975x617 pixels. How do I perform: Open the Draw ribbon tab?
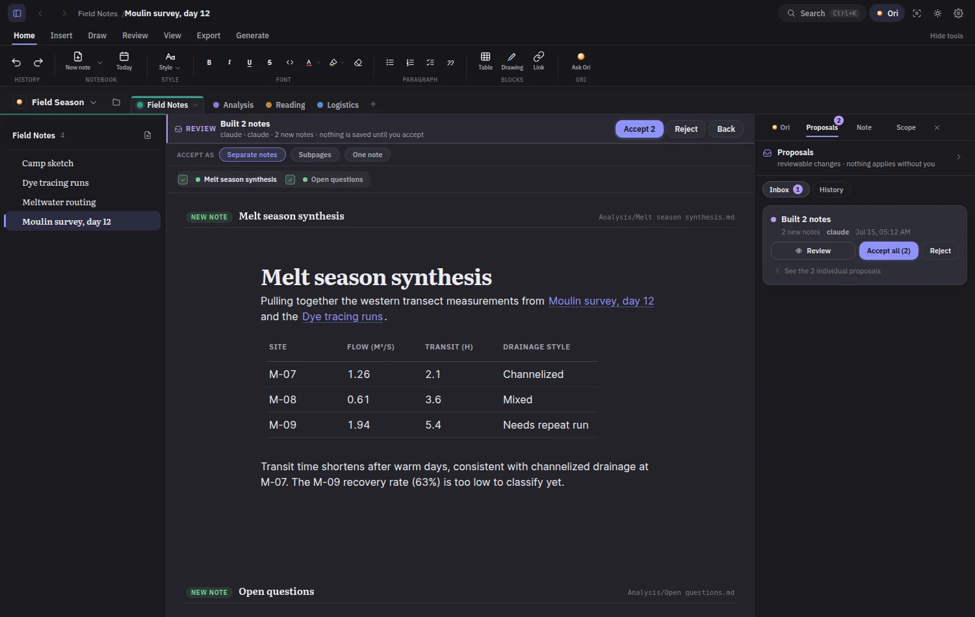(x=97, y=36)
